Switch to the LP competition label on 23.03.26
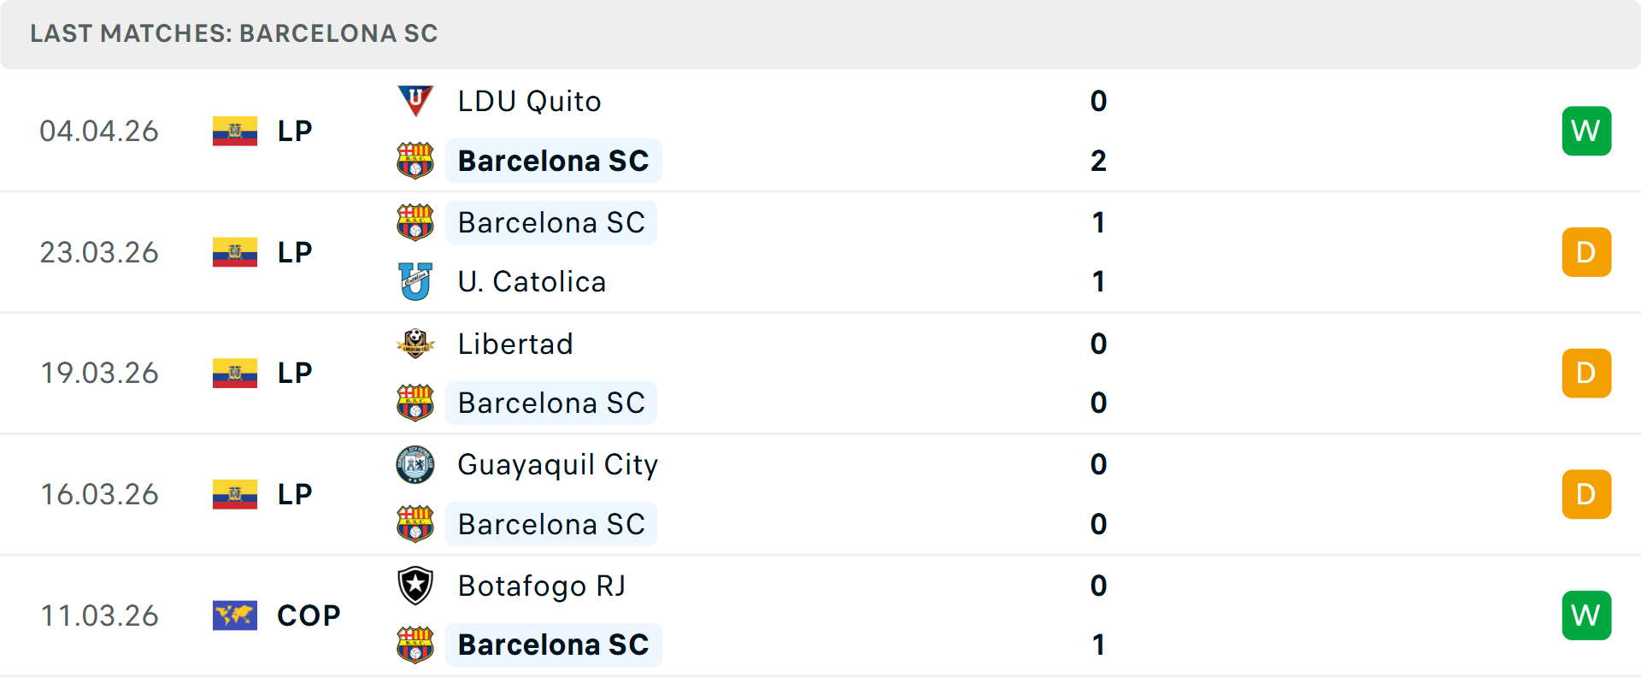Image resolution: width=1641 pixels, height=677 pixels. point(293,252)
